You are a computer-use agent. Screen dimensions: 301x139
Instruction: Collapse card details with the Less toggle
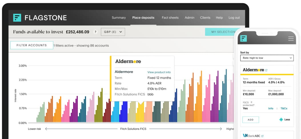284,119
